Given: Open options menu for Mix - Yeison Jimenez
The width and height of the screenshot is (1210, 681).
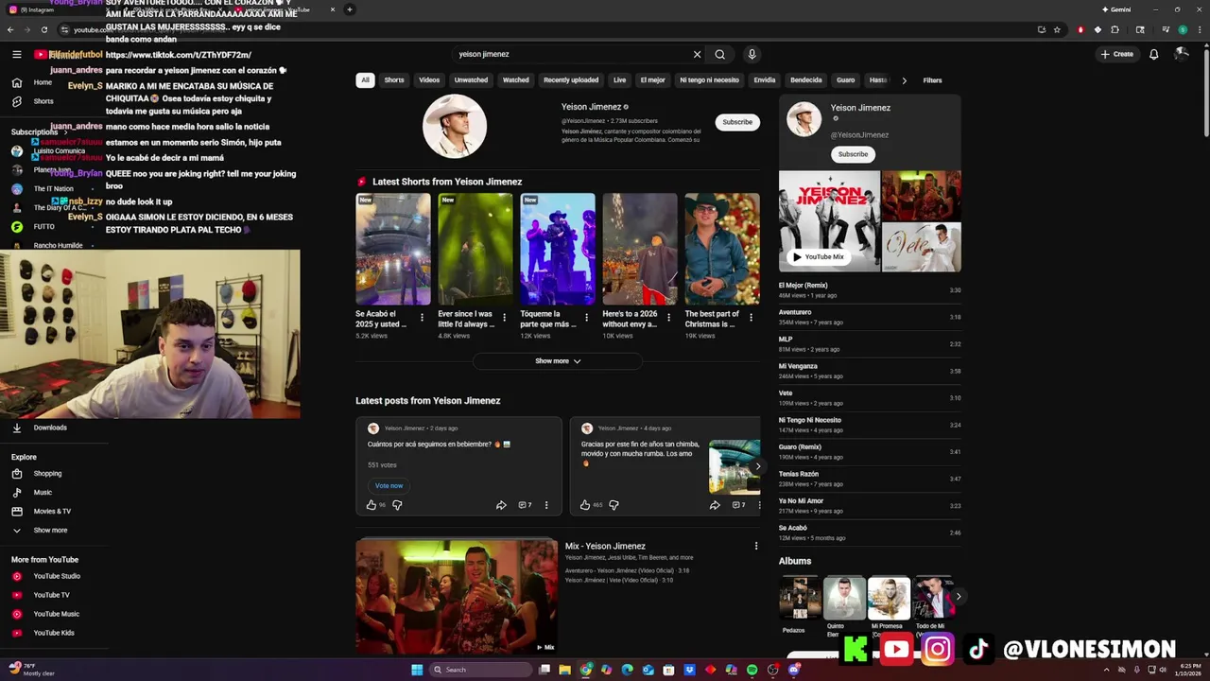Looking at the screenshot, I should [x=755, y=546].
